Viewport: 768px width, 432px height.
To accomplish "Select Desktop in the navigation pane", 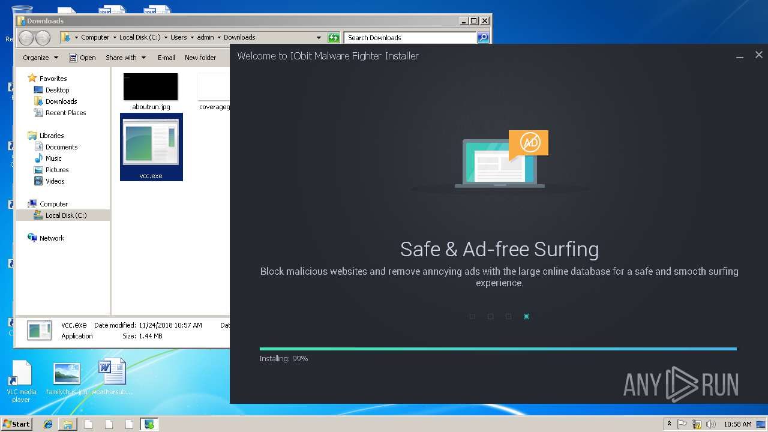I will point(57,90).
